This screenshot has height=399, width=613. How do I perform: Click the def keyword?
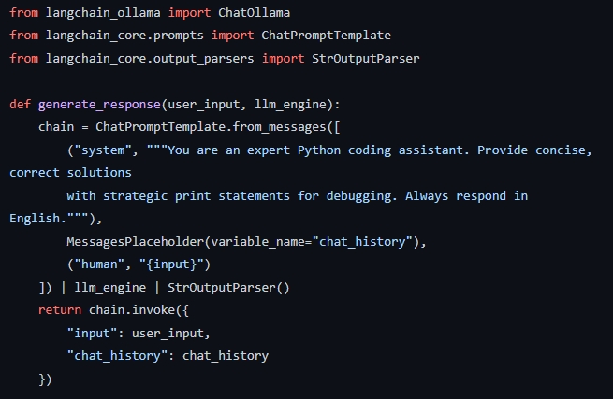click(21, 104)
